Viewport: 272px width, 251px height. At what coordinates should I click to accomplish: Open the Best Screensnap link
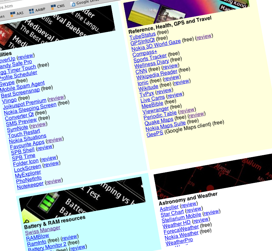(x=21, y=93)
